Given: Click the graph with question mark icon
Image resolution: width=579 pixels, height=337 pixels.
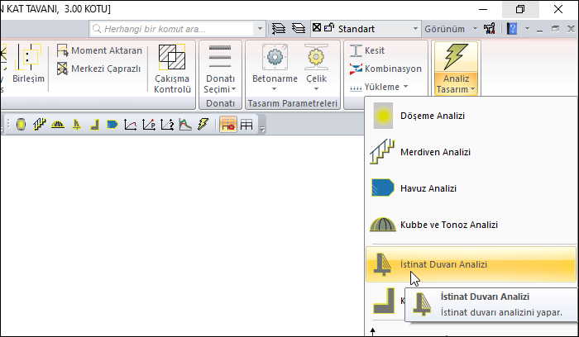Looking at the screenshot, I should point(167,125).
